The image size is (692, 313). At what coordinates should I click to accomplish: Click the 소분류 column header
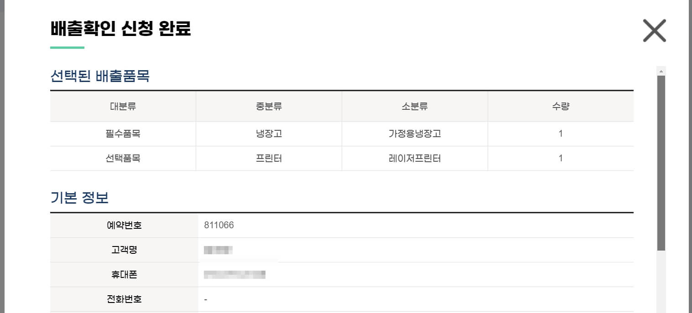tap(414, 106)
